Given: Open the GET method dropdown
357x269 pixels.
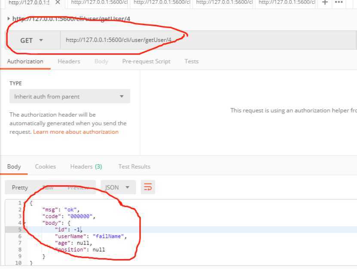Looking at the screenshot, I should pyautogui.click(x=32, y=40).
